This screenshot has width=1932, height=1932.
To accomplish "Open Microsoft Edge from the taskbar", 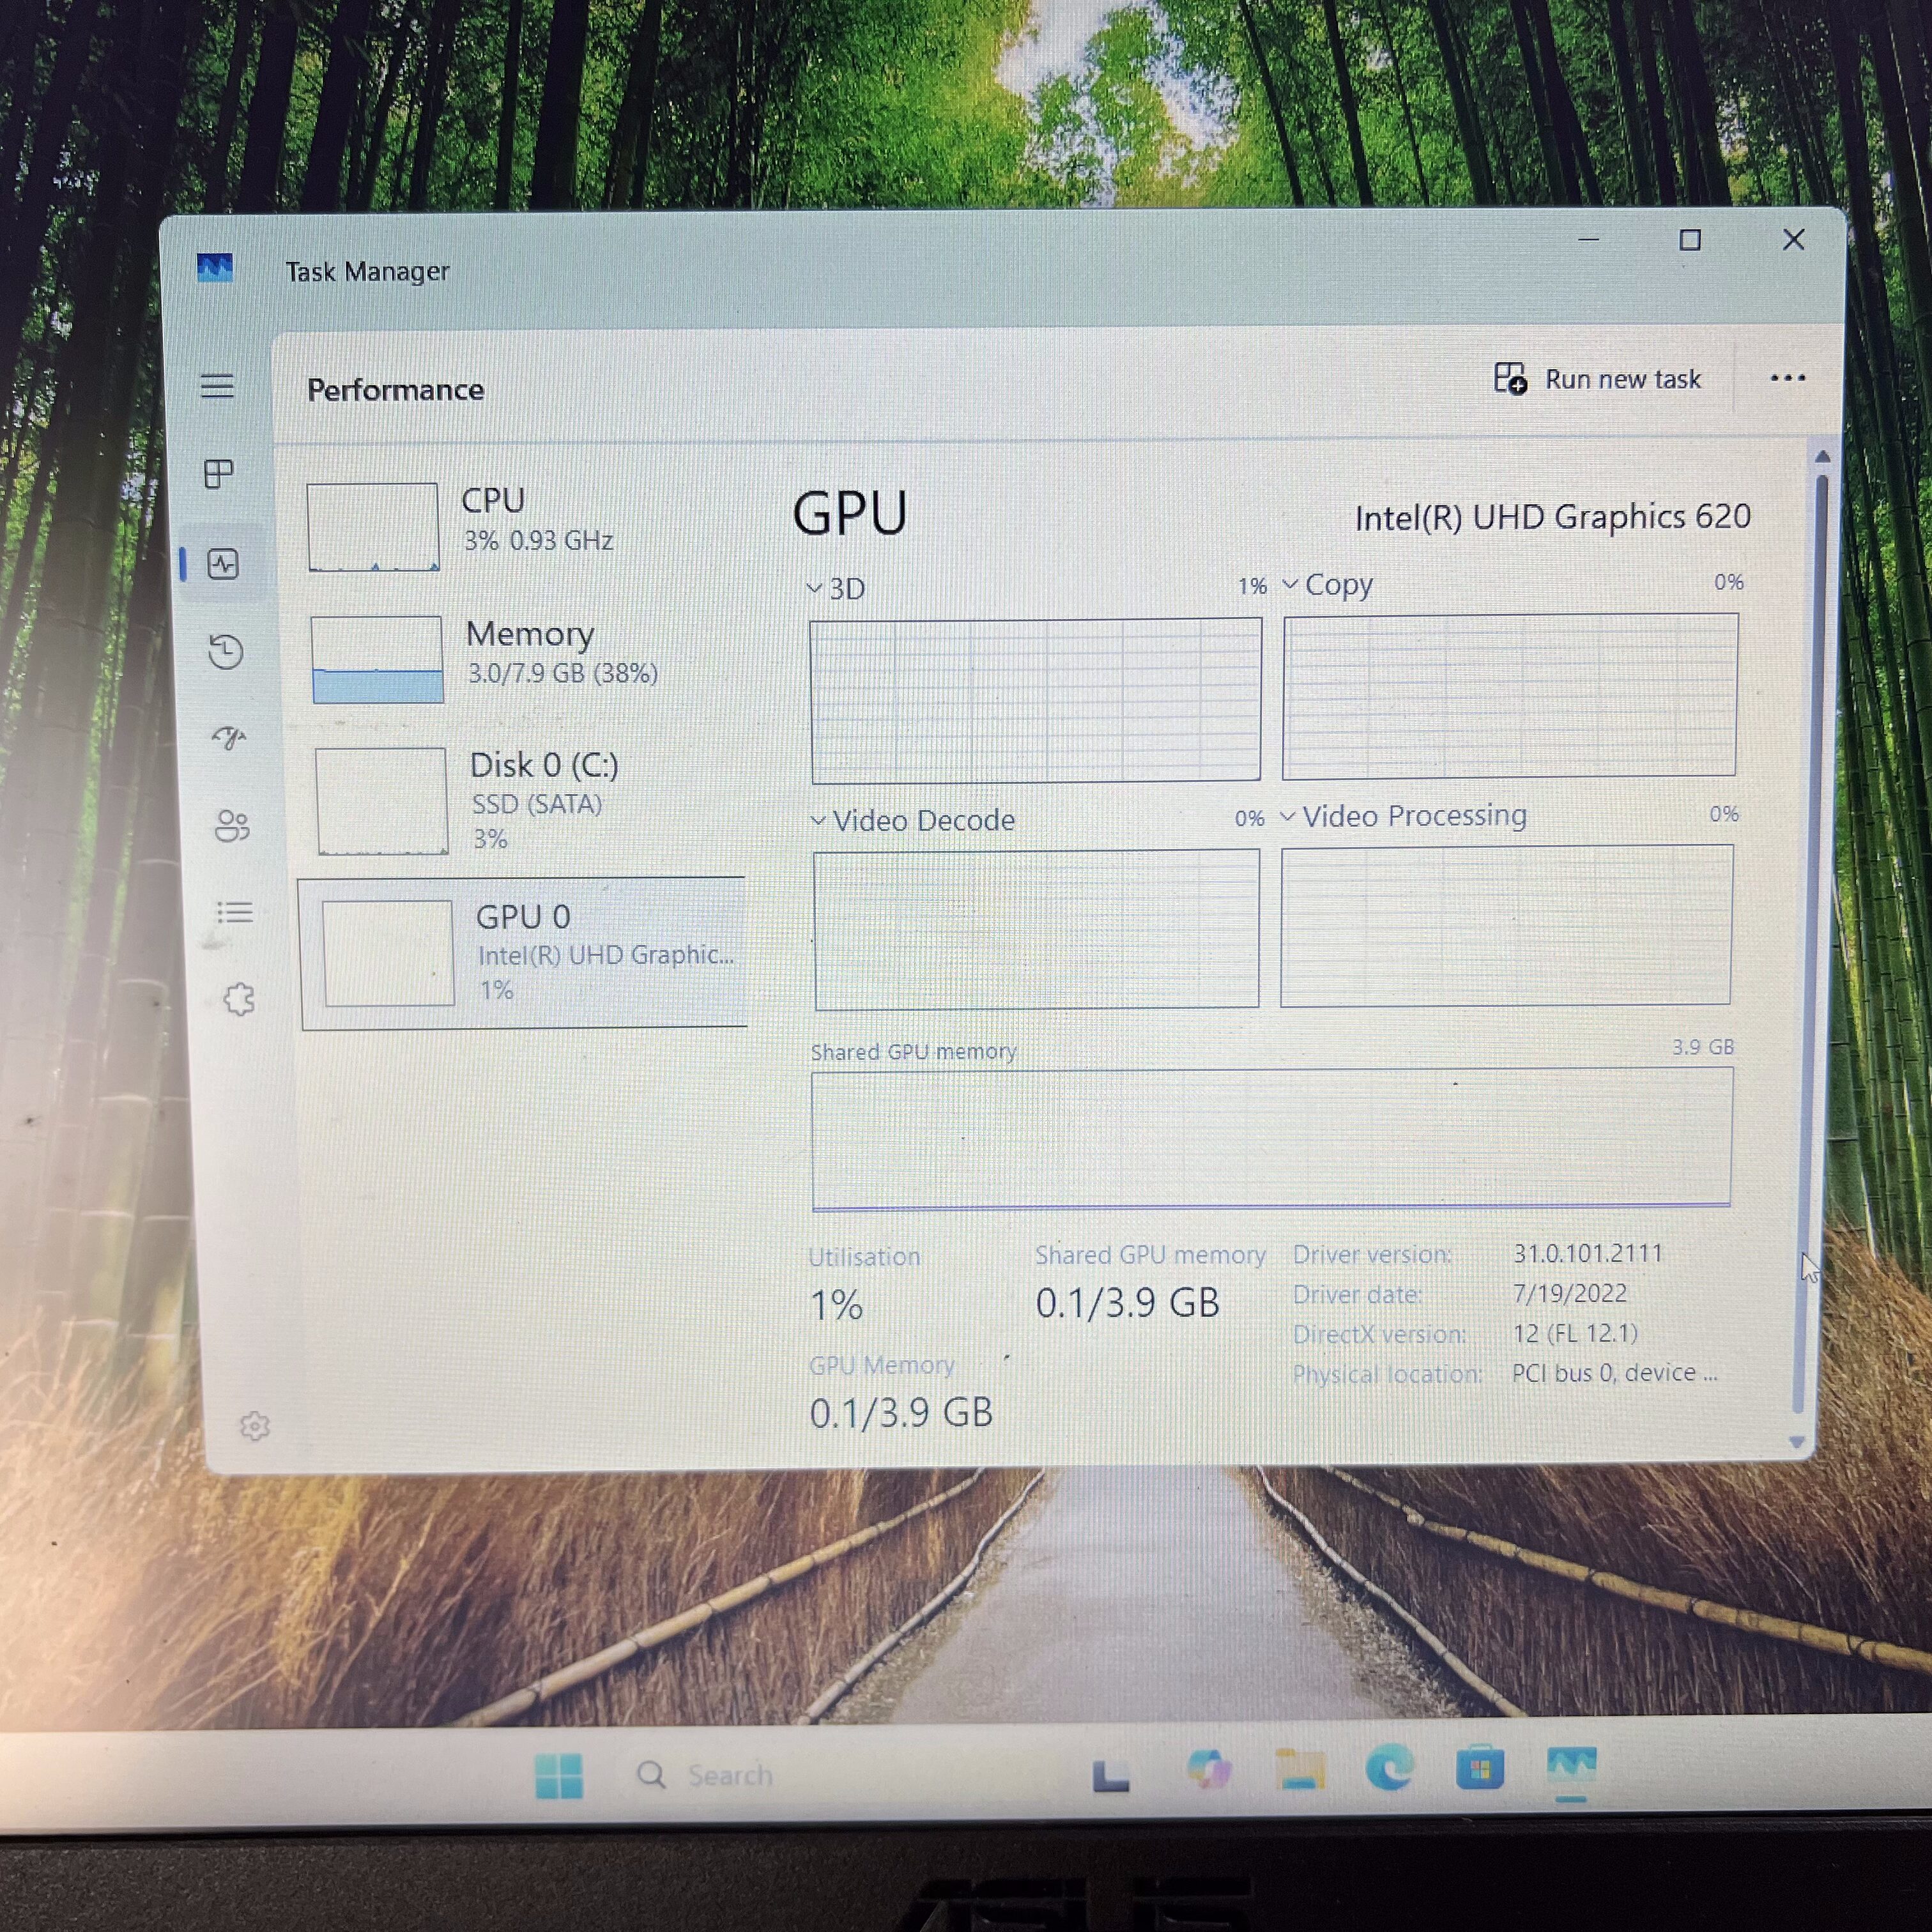I will 1390,1768.
